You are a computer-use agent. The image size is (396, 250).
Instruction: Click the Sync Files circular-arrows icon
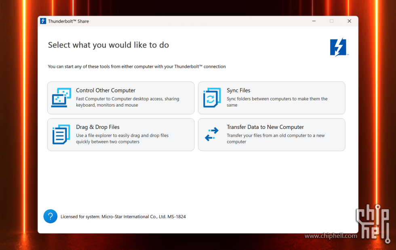pos(212,98)
